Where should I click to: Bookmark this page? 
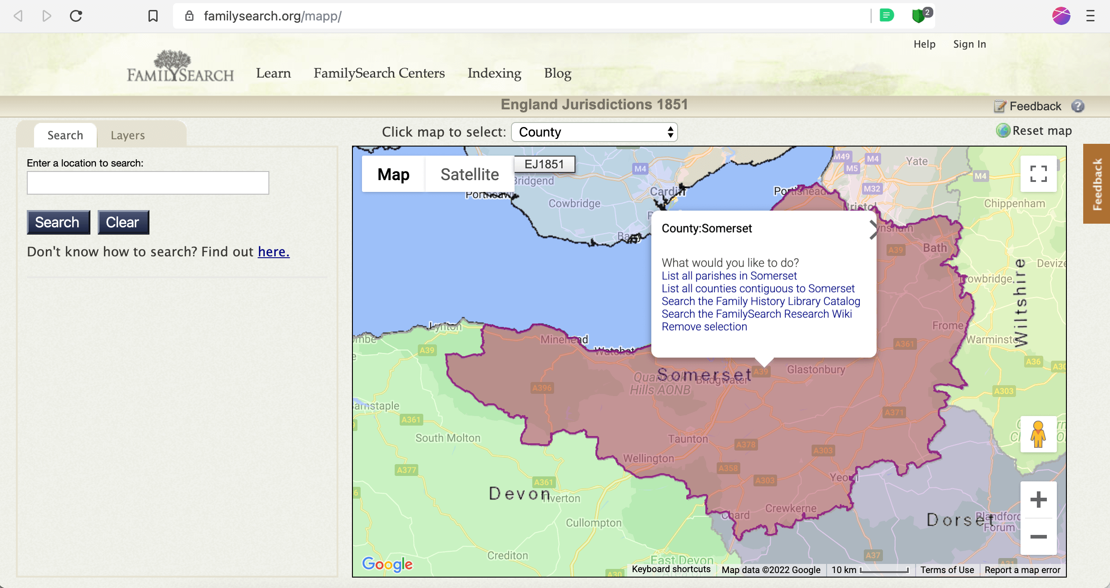tap(153, 16)
